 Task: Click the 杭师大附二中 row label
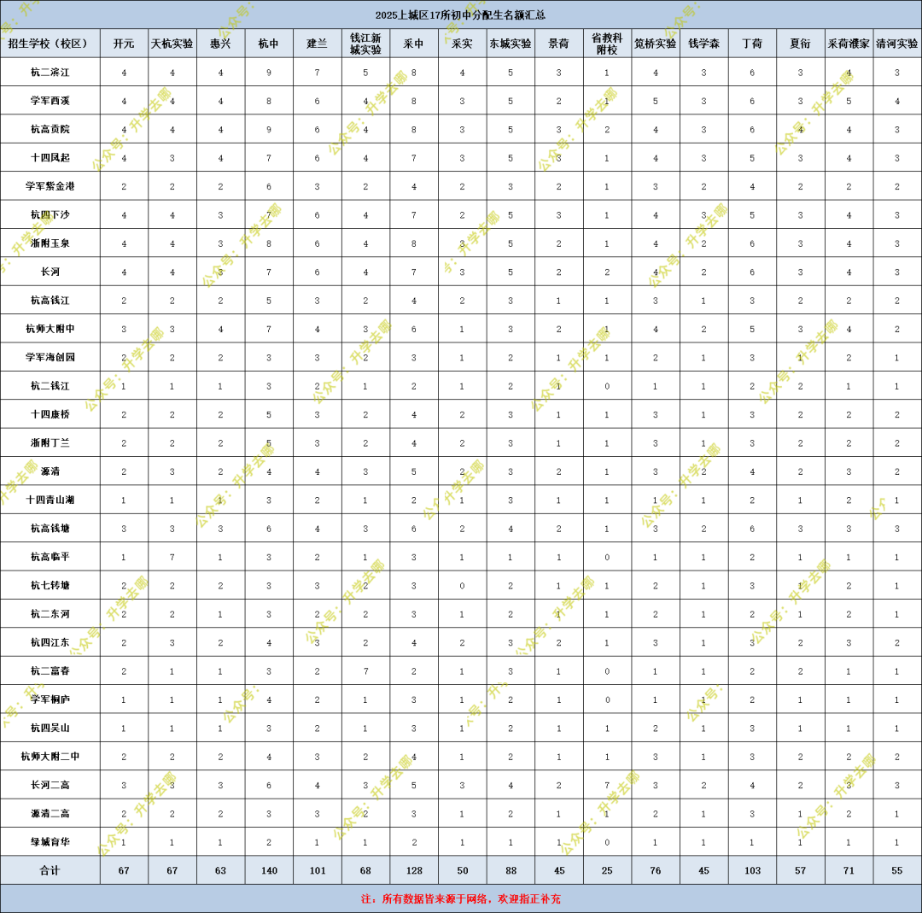(50, 757)
